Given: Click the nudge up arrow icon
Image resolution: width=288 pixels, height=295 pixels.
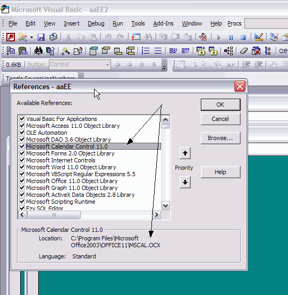Looking at the screenshot, I should pyautogui.click(x=142, y=65).
